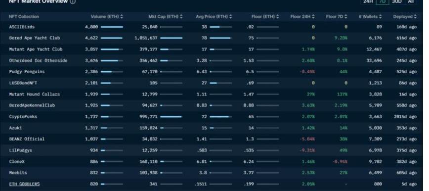Sort by Mkt Cap (ETH) arrow icon
The image size is (429, 191).
click(x=181, y=17)
